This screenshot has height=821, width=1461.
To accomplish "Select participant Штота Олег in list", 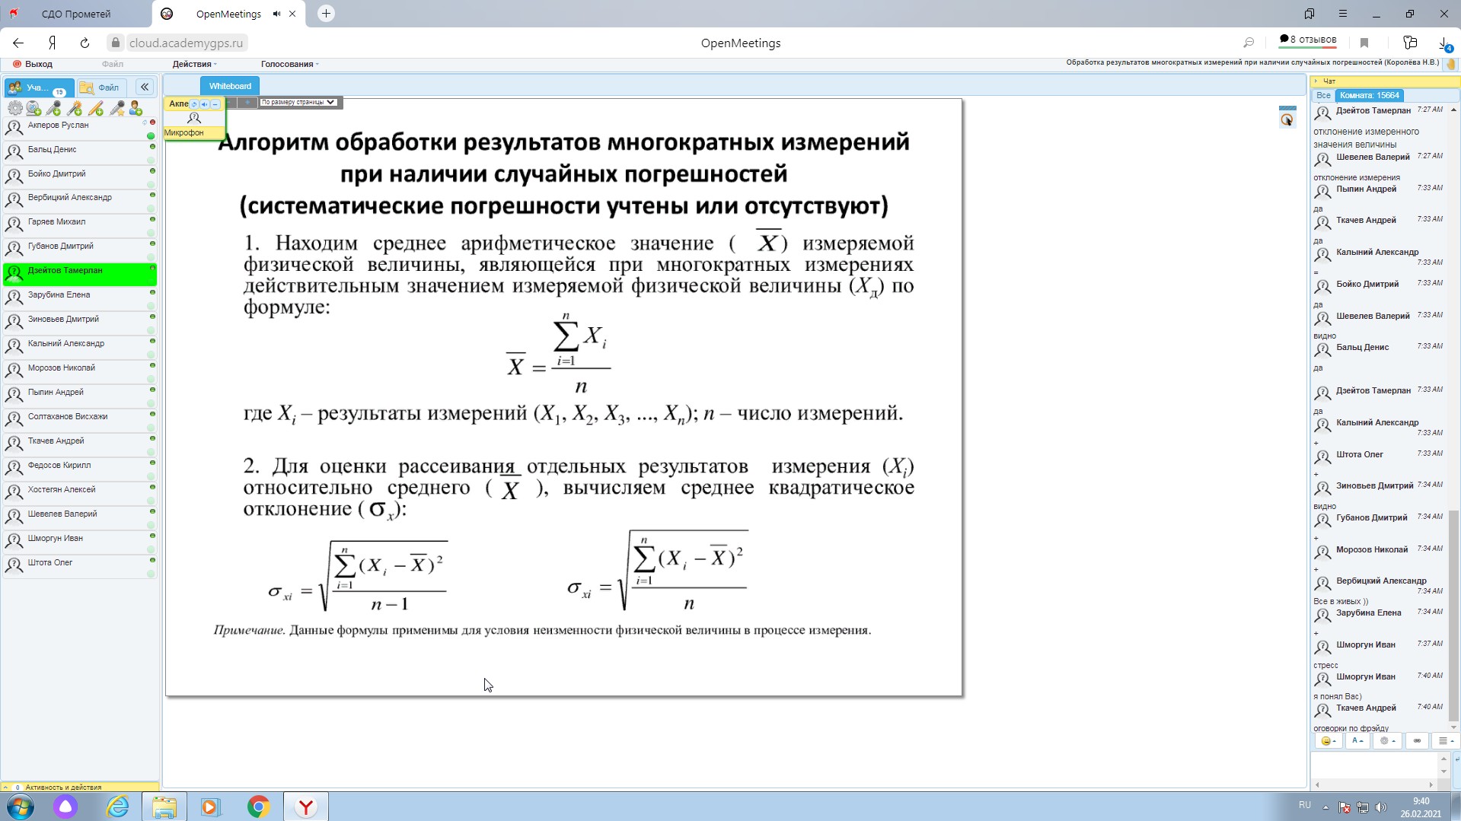I will coord(80,565).
